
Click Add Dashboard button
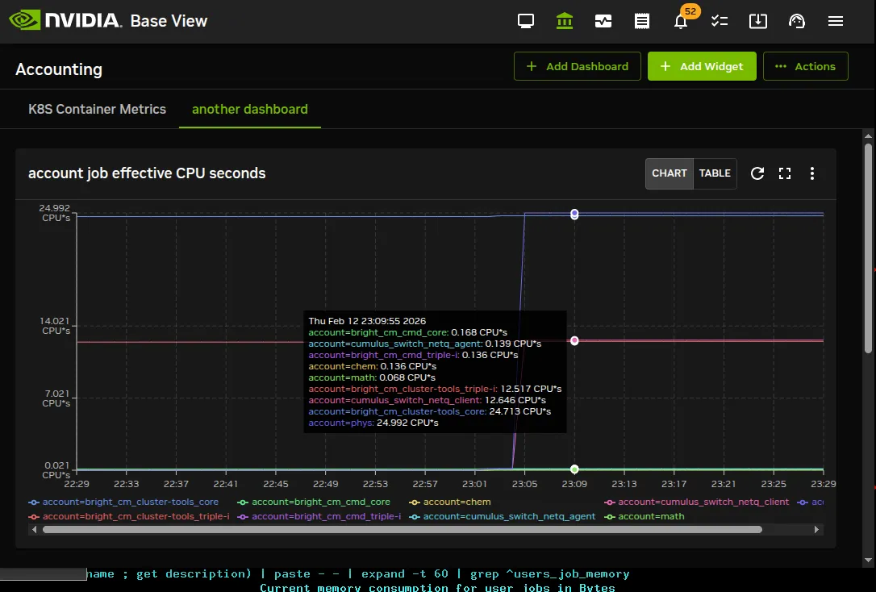tap(577, 66)
